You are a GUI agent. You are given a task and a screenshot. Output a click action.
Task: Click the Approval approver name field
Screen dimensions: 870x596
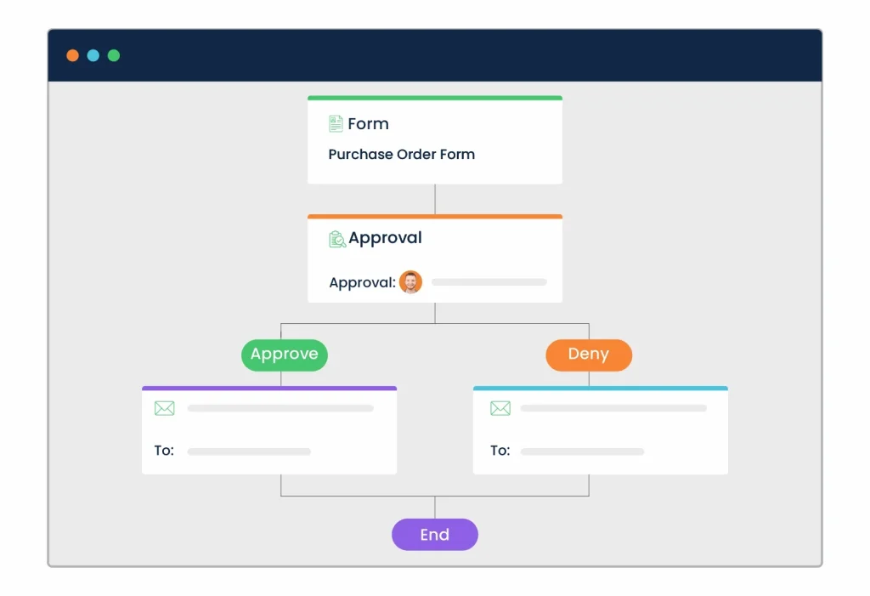[489, 282]
